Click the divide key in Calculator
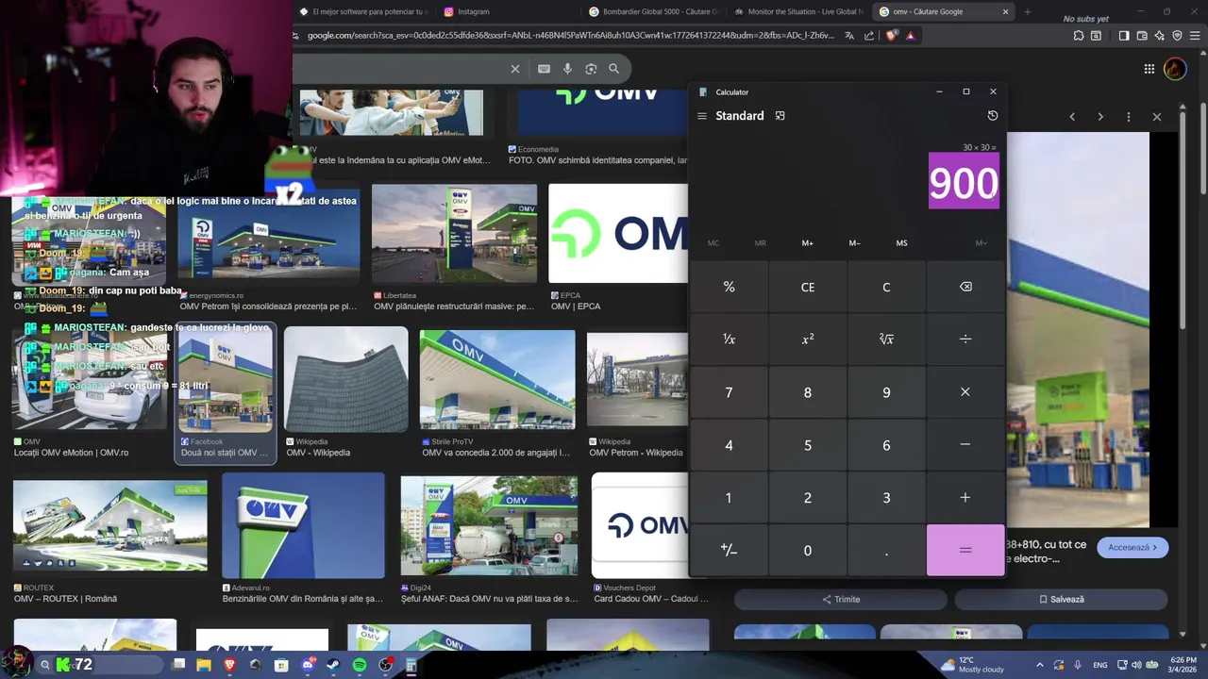Screen dimensions: 1208x679 965,339
